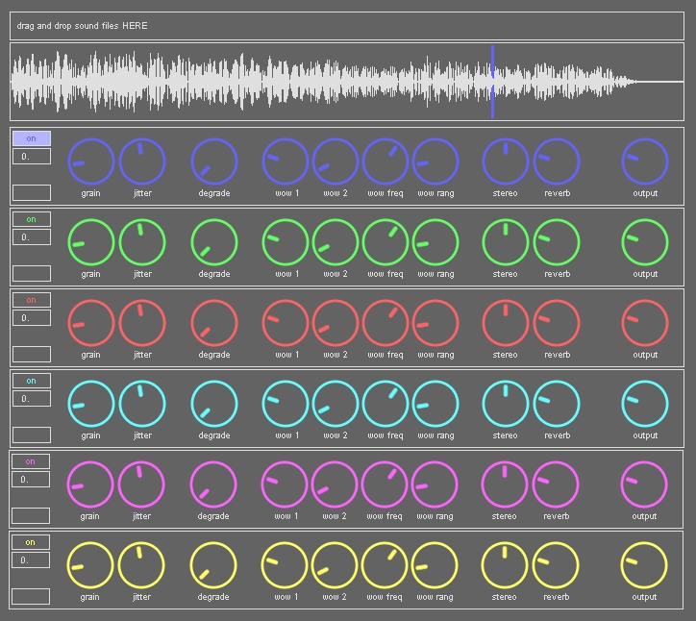Click the red wow freq knob

[x=385, y=323]
